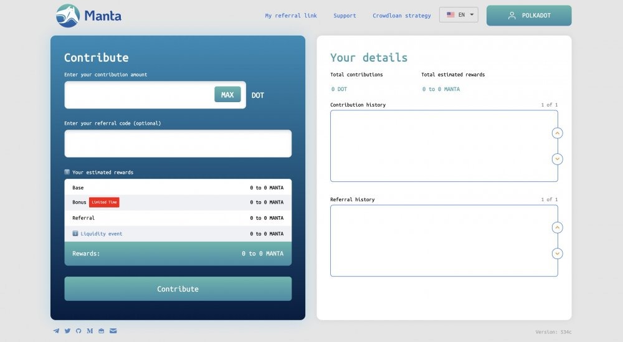Open the EN language dropdown
The height and width of the screenshot is (342, 623).
(x=459, y=15)
